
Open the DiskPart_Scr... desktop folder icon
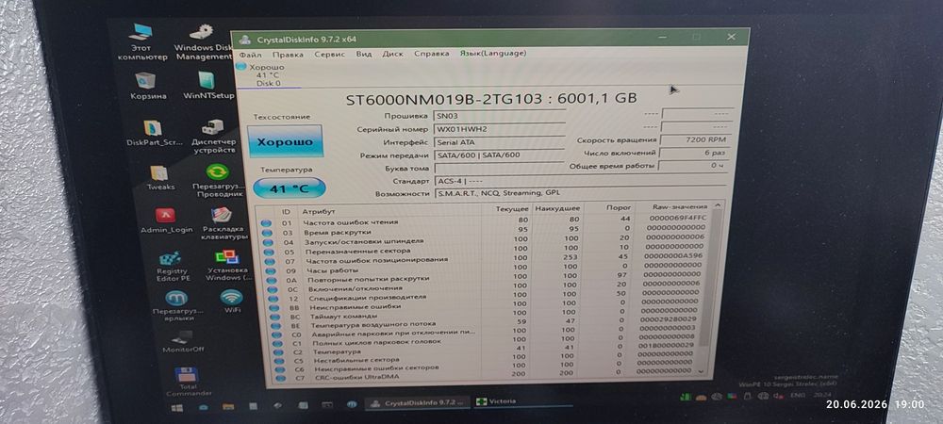coord(154,134)
